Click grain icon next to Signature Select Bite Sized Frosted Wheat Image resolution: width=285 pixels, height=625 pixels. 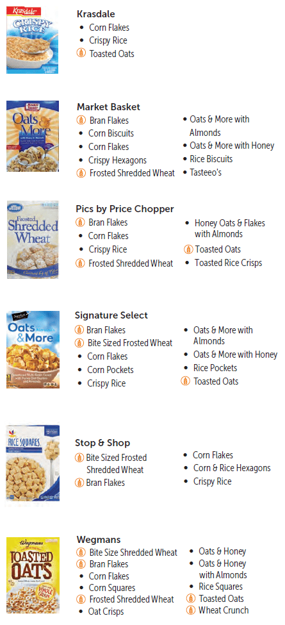[79, 343]
